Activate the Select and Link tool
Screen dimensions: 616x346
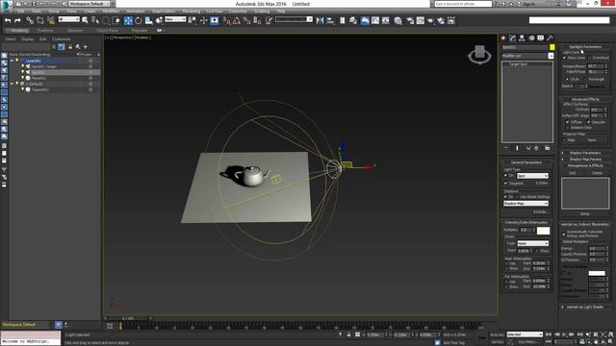click(x=30, y=20)
